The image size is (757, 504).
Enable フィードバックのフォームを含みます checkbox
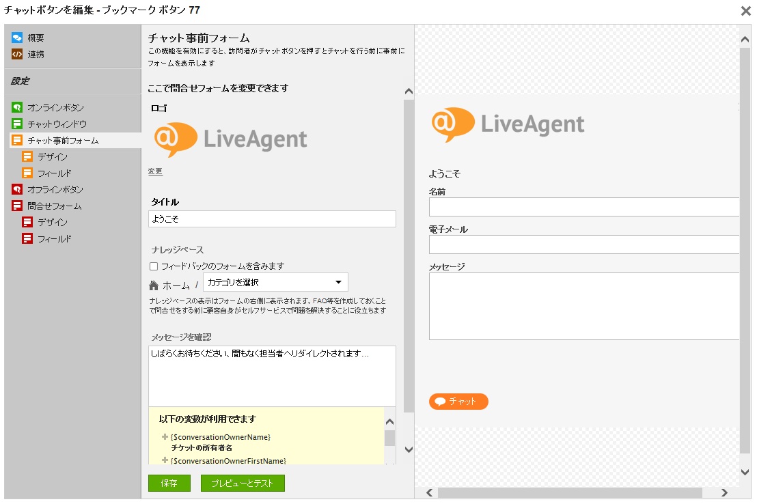(154, 266)
